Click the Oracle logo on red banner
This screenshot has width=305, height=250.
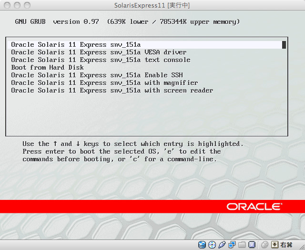click(x=254, y=207)
